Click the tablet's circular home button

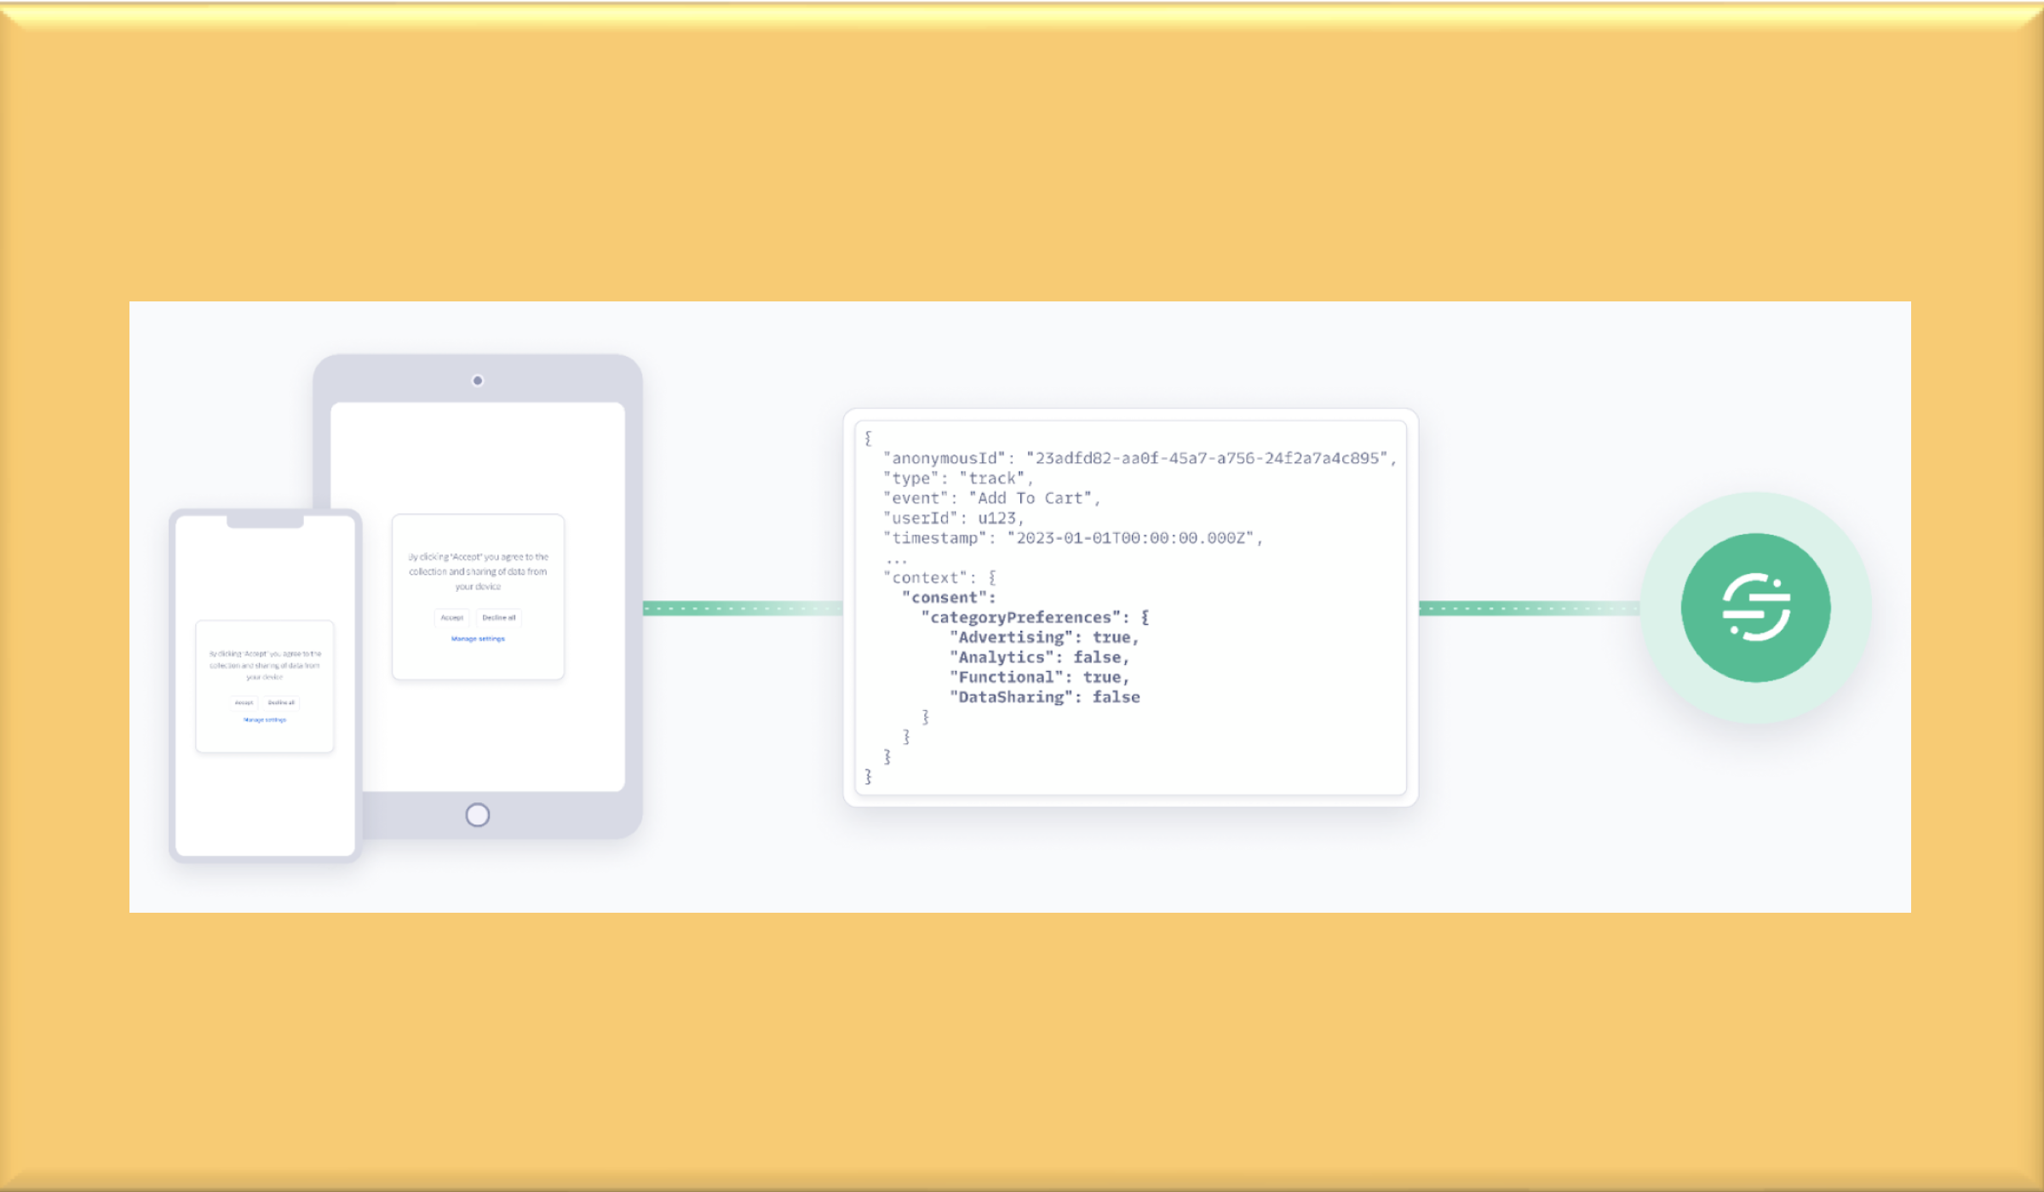478,815
